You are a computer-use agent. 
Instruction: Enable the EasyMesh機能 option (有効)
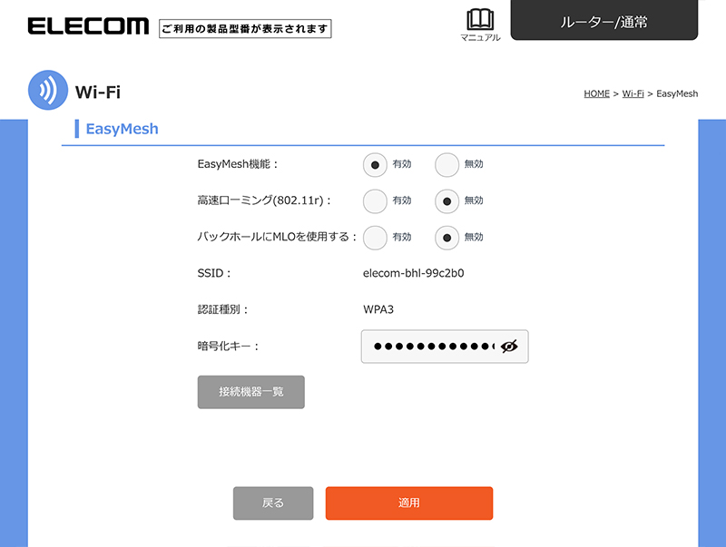click(375, 164)
